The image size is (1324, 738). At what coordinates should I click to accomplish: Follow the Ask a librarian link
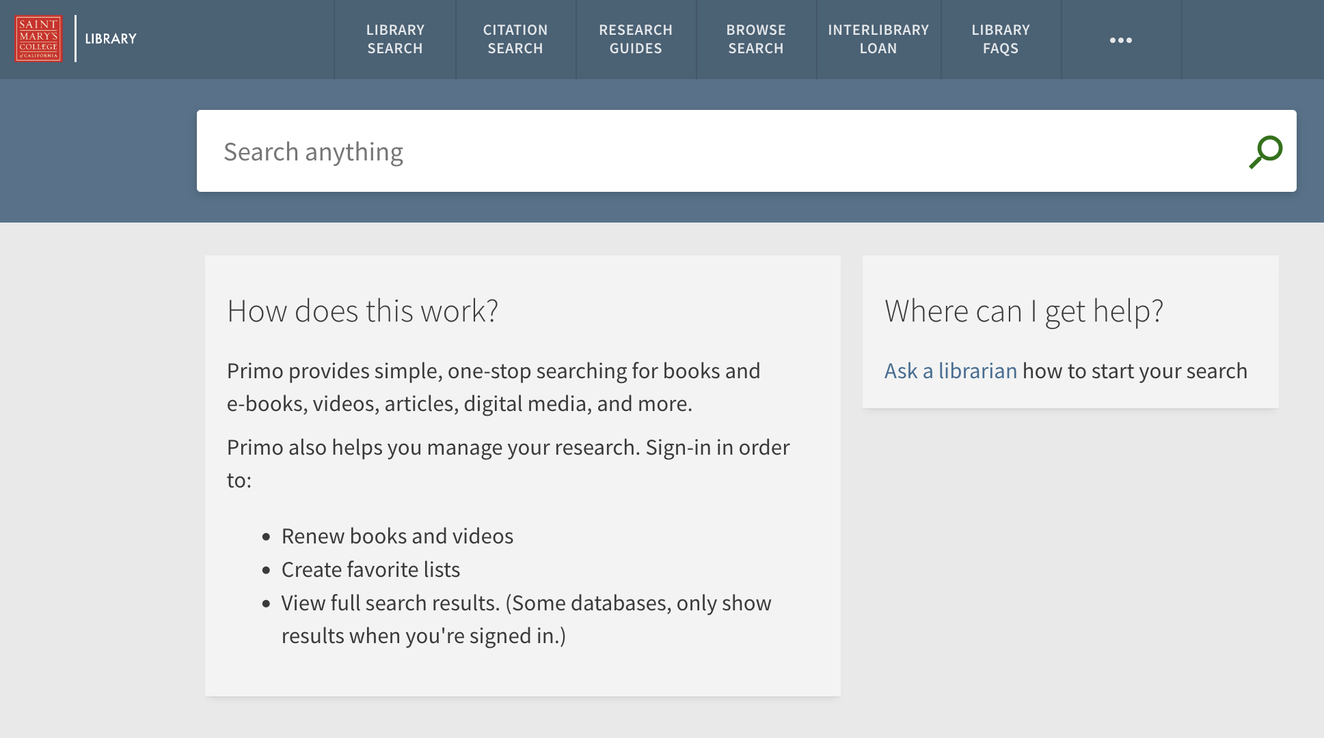point(950,371)
